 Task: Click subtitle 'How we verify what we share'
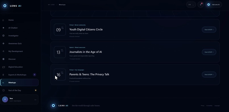click(x=79, y=34)
